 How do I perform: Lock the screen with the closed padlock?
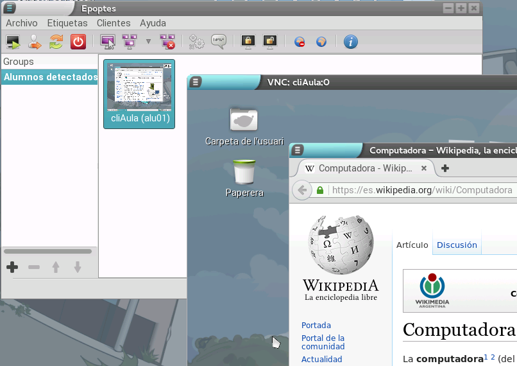[x=248, y=42]
